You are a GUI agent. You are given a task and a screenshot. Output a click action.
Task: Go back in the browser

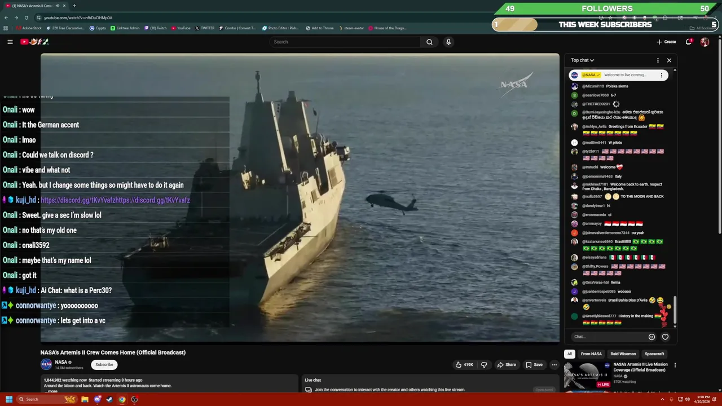tap(6, 17)
